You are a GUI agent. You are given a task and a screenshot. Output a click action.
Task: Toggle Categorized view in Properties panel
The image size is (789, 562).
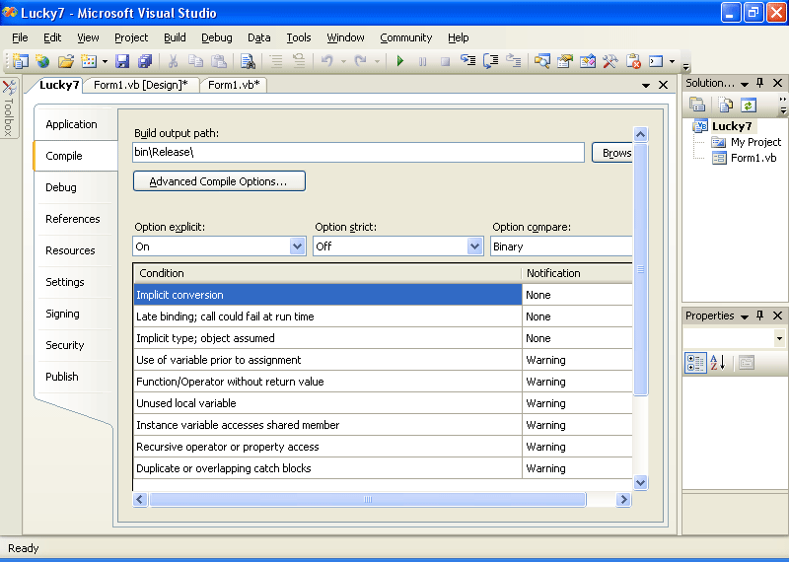click(695, 363)
